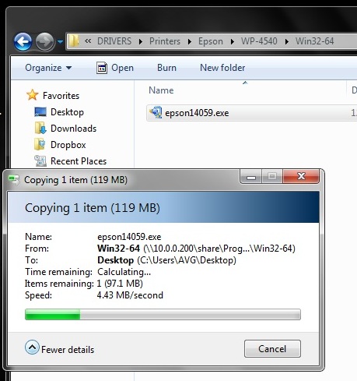The image size is (357, 381).
Task: Expand the arrow after Epson breadcrumb
Action: (233, 41)
